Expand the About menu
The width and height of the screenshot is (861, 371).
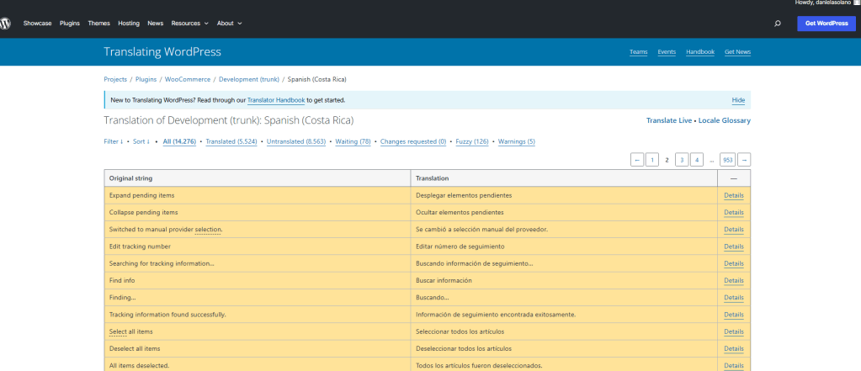click(229, 24)
